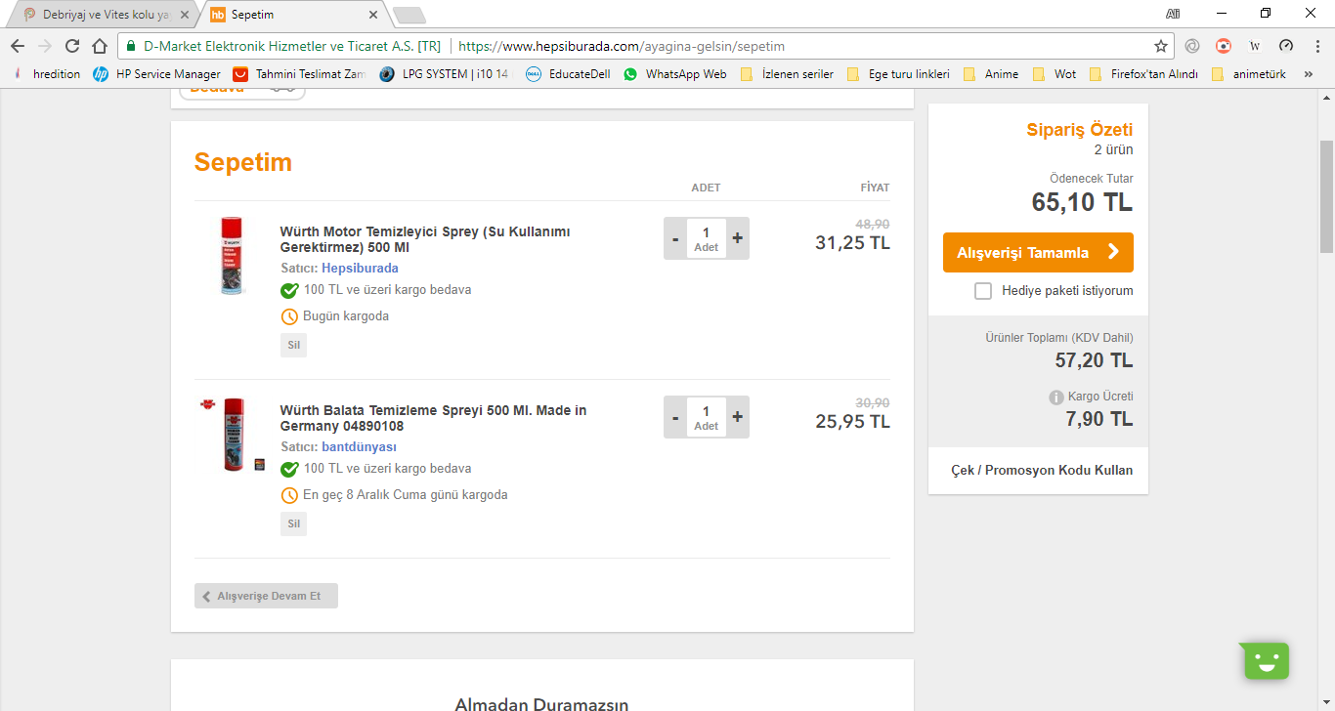Show more bookmarks with the chevron
The width and height of the screenshot is (1335, 711).
click(x=1309, y=74)
